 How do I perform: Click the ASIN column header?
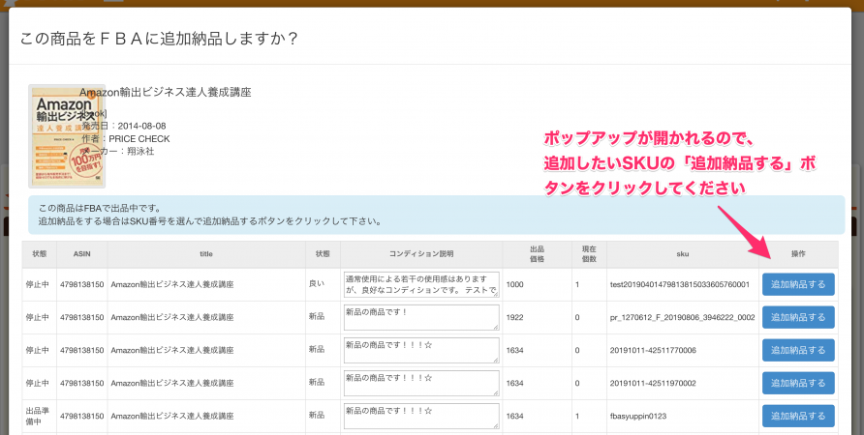(x=82, y=254)
